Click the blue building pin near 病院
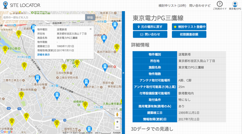 105,68
